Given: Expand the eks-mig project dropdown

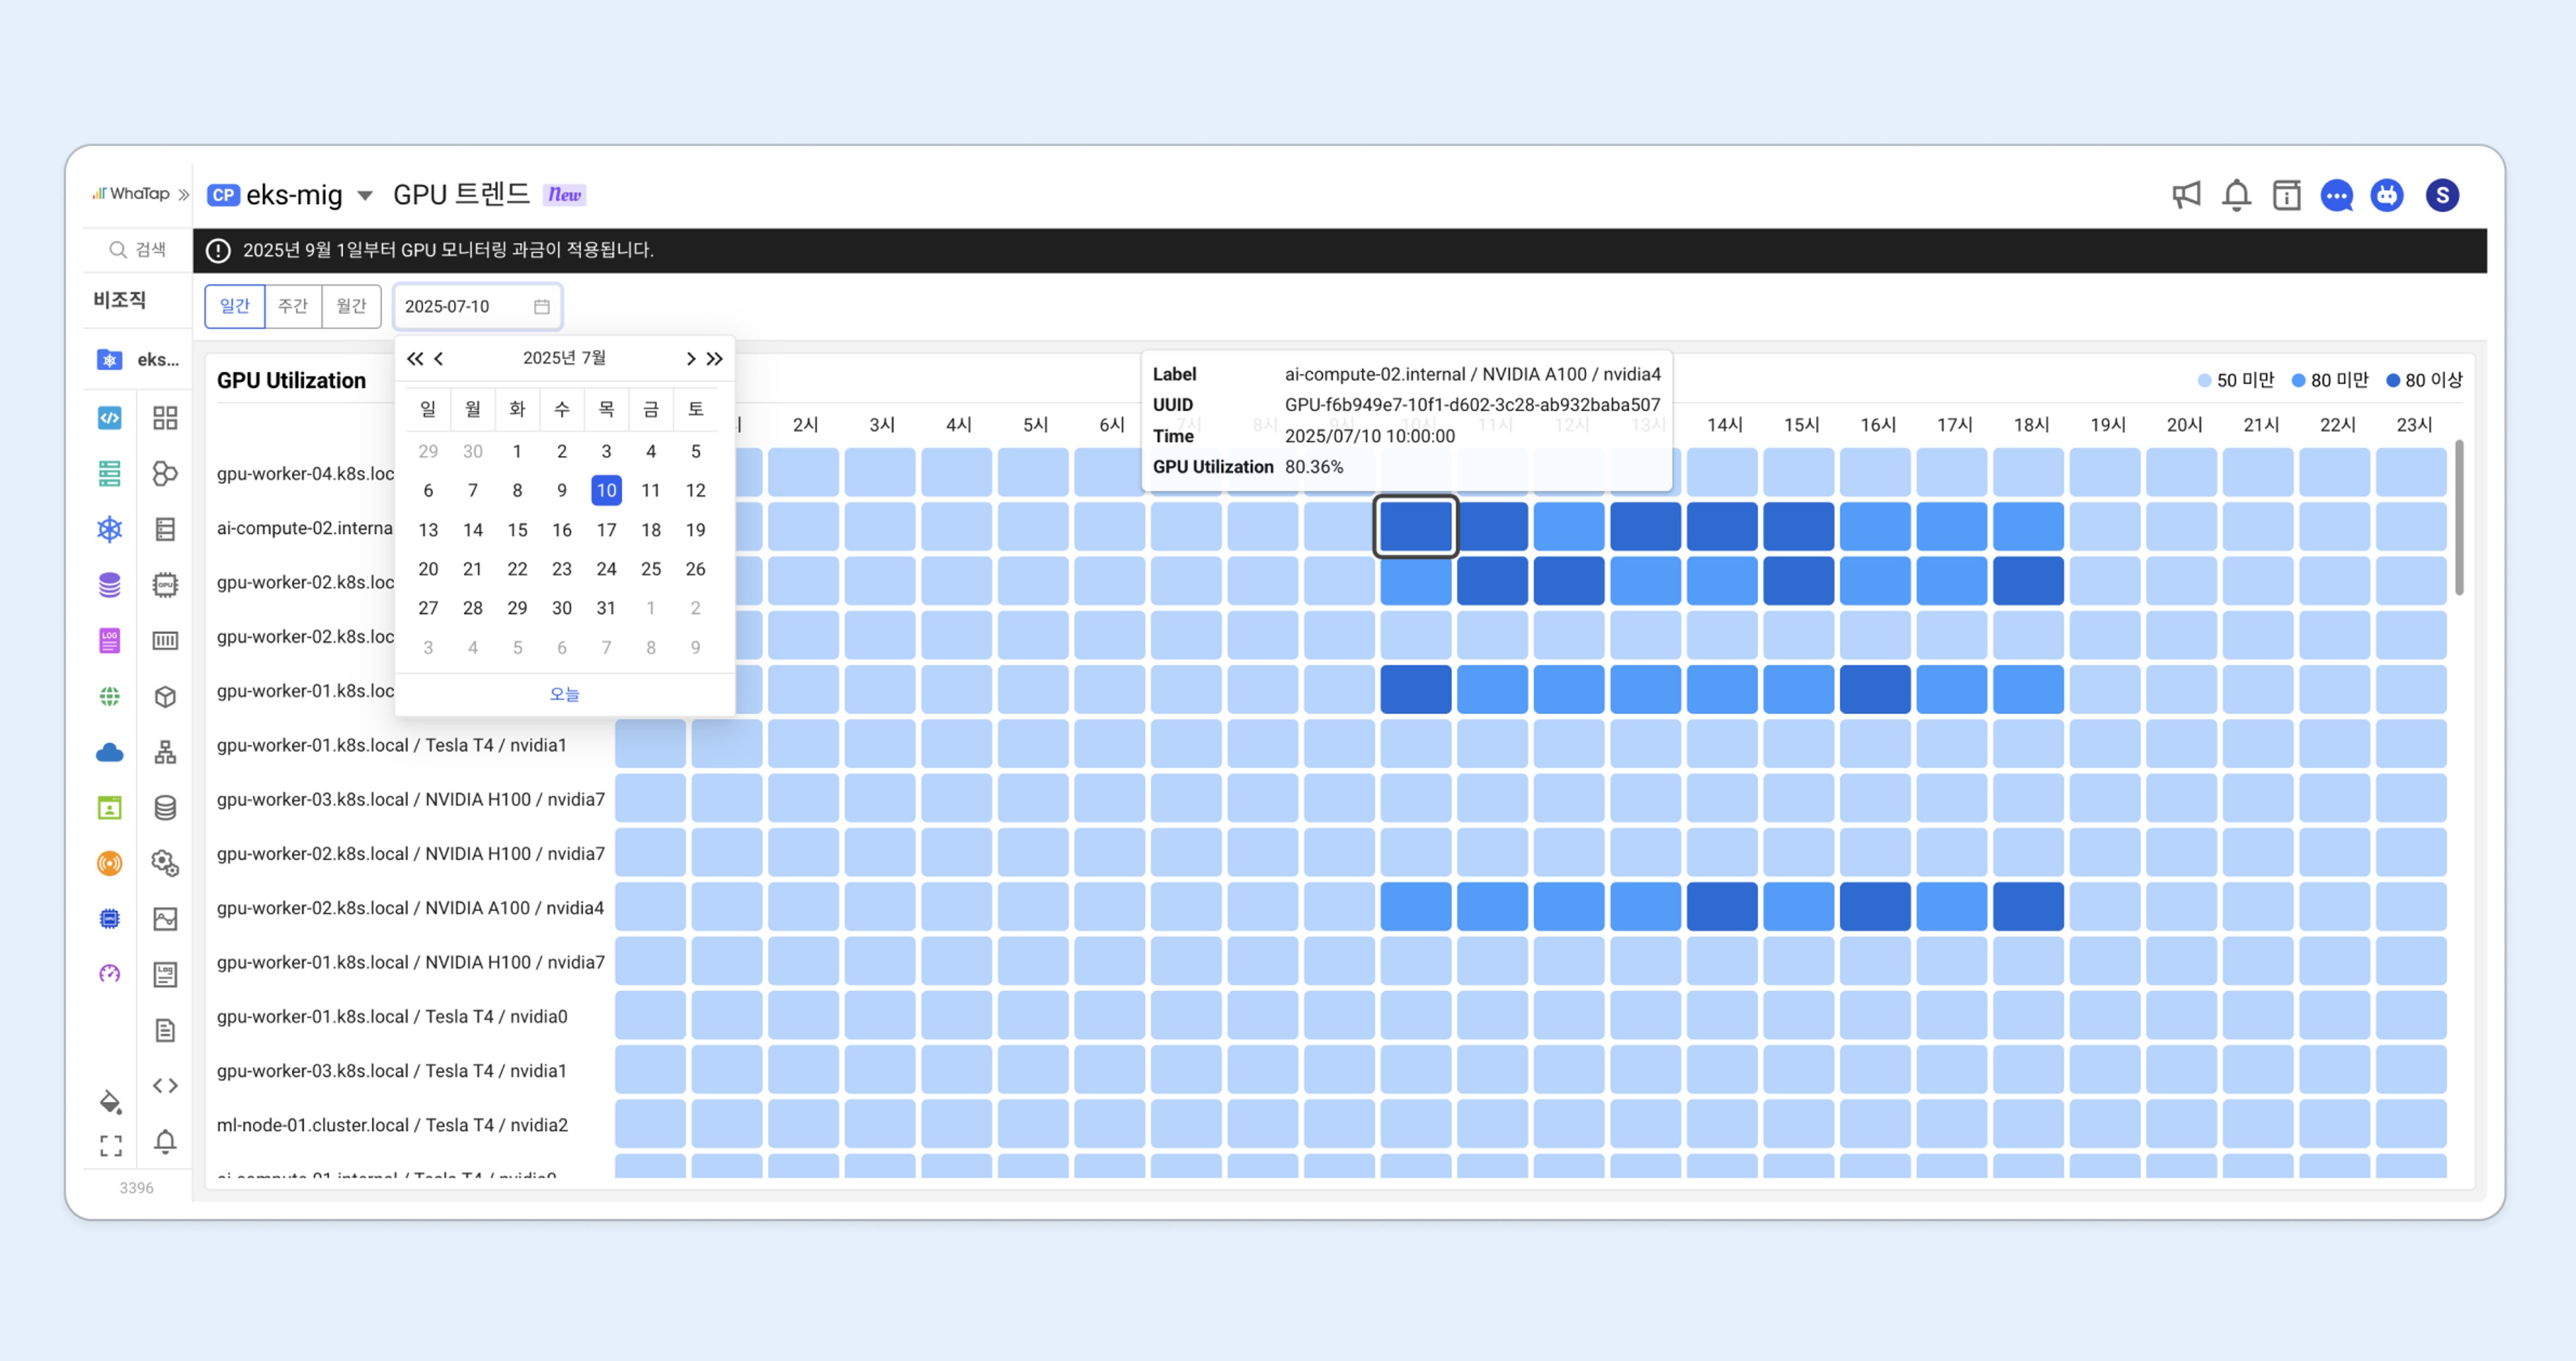Looking at the screenshot, I should (365, 195).
